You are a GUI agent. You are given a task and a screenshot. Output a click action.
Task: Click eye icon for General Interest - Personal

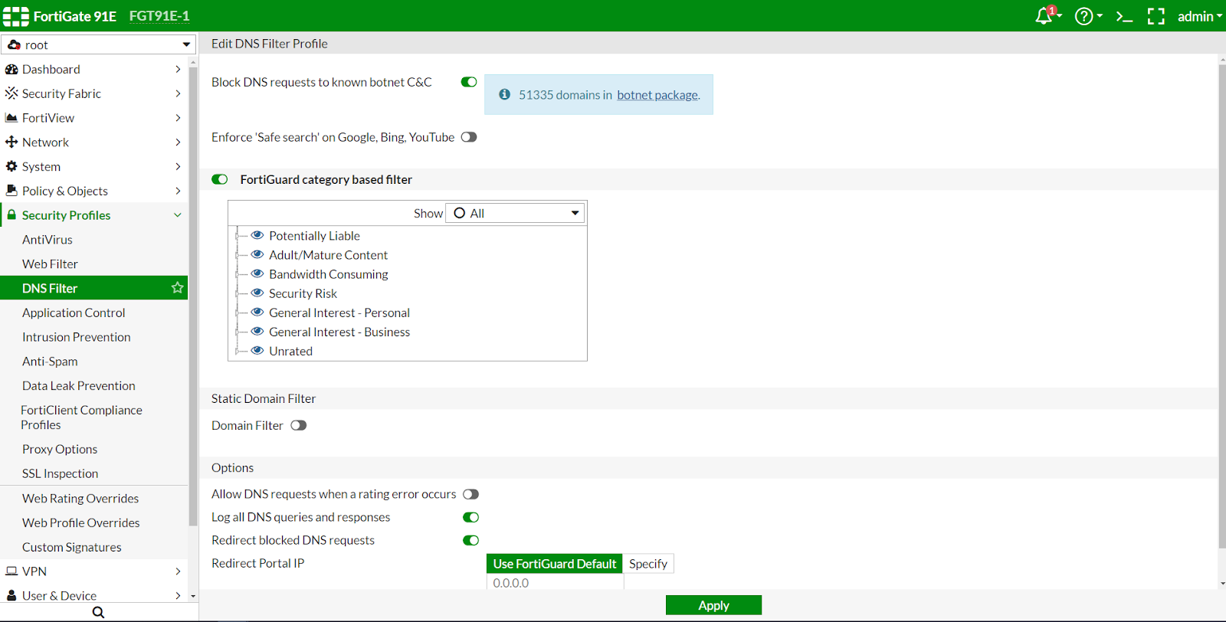(257, 312)
